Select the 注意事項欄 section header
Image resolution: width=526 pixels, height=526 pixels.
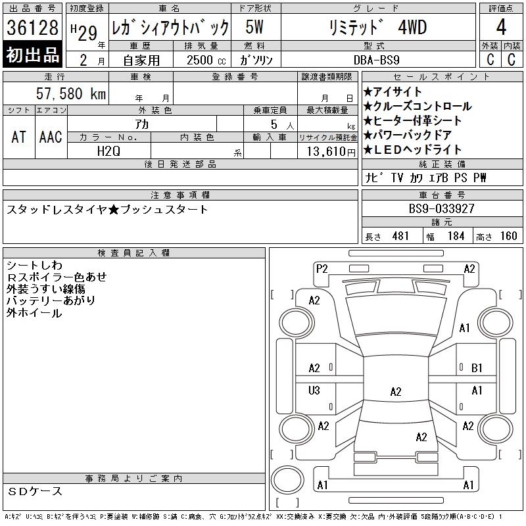(180, 195)
